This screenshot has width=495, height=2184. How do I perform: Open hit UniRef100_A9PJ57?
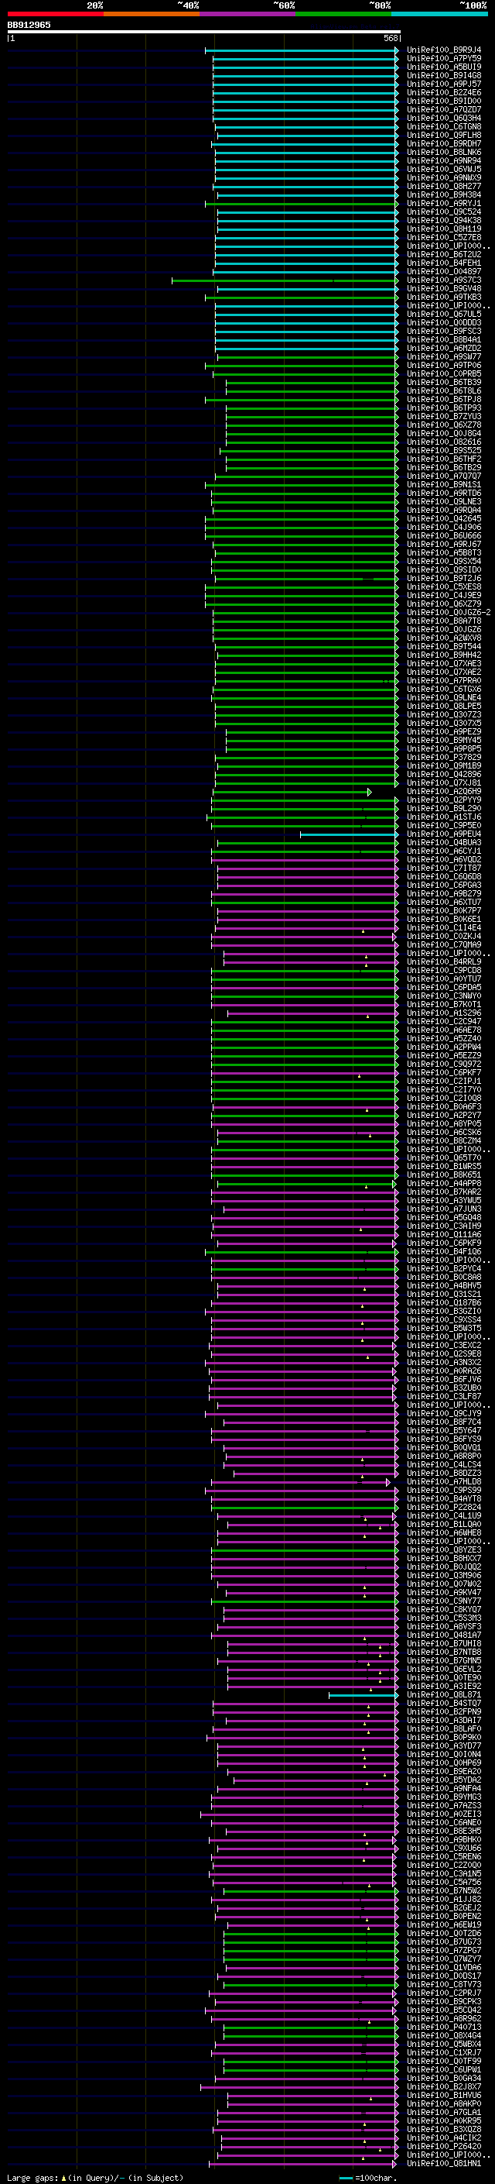[x=443, y=84]
